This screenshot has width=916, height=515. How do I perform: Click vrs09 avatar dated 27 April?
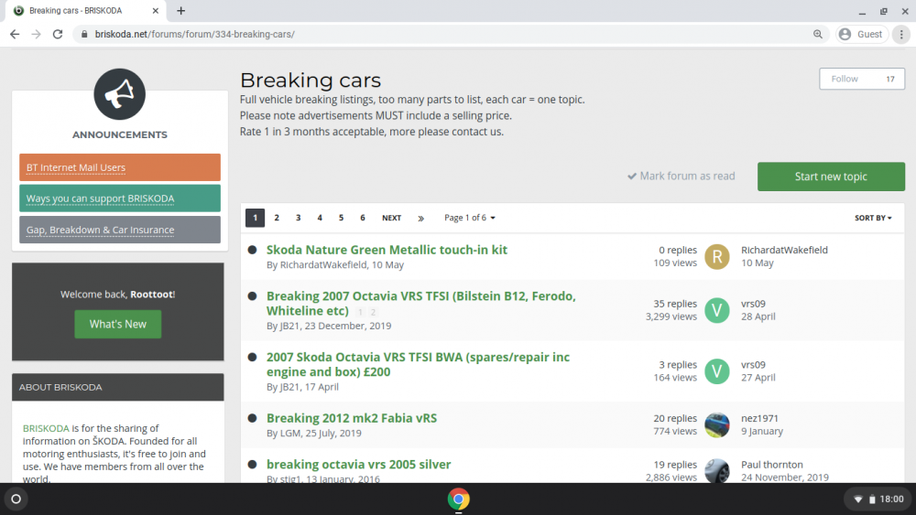point(717,371)
